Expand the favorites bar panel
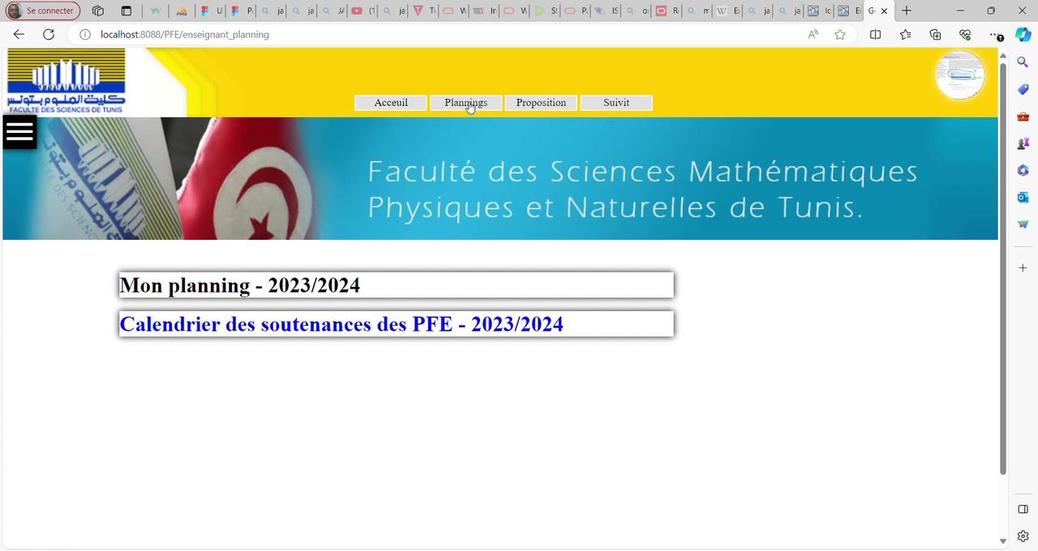This screenshot has height=551, width=1038. click(x=905, y=35)
